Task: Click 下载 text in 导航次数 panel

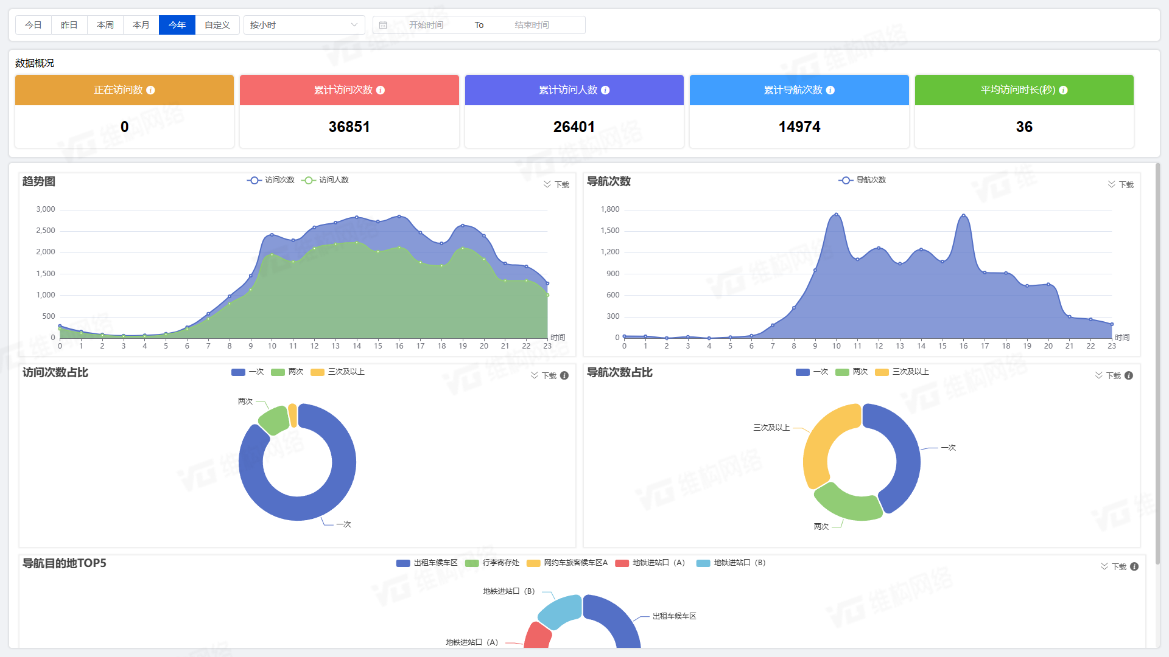Action: pyautogui.click(x=1126, y=184)
